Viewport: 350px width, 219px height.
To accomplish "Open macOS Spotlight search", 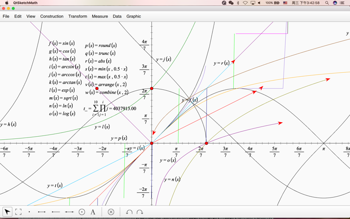I will [x=327, y=3].
